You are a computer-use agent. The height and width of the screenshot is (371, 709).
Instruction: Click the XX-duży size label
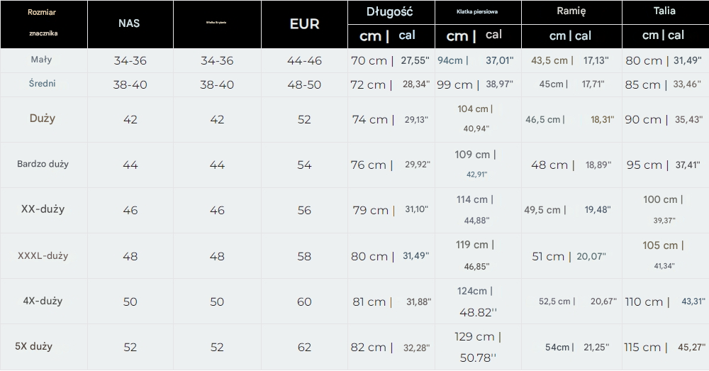(43, 209)
